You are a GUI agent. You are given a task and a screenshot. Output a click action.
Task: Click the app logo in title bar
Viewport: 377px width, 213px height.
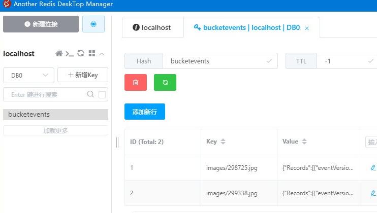click(x=7, y=4)
